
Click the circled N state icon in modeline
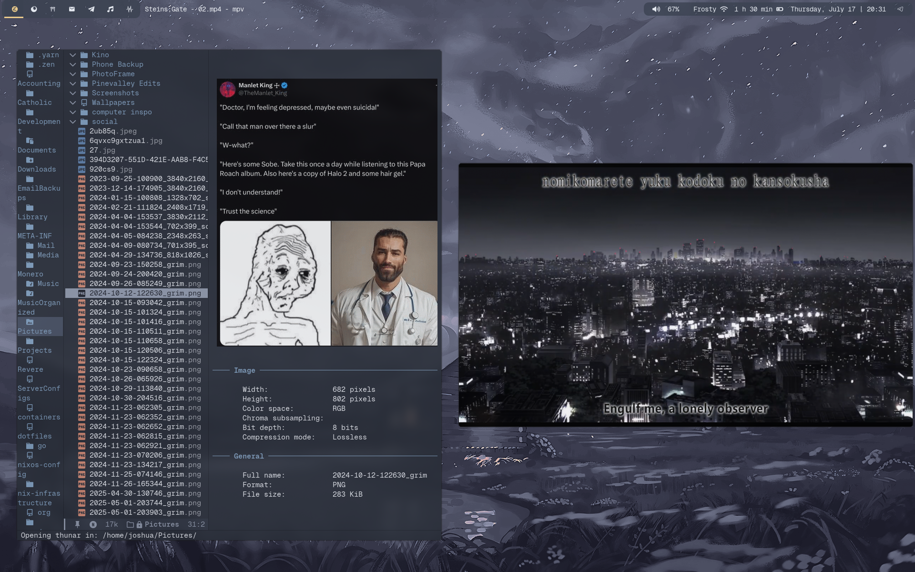(93, 524)
